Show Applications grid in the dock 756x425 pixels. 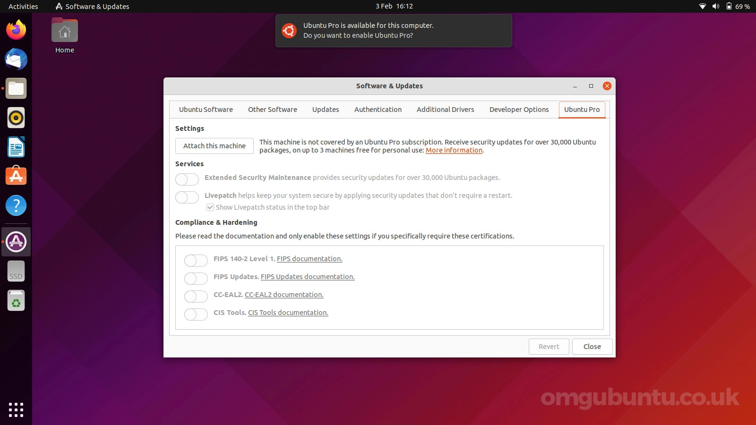16,410
